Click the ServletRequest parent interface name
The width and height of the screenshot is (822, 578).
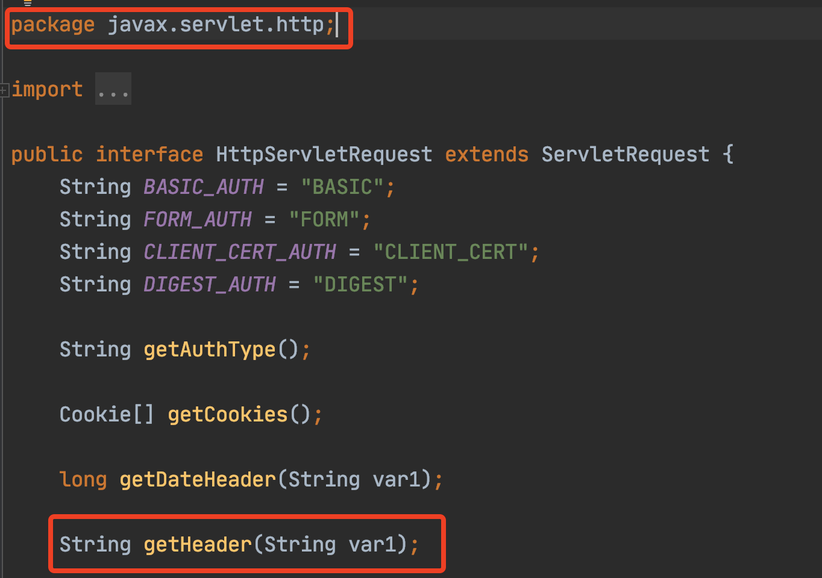tap(625, 155)
